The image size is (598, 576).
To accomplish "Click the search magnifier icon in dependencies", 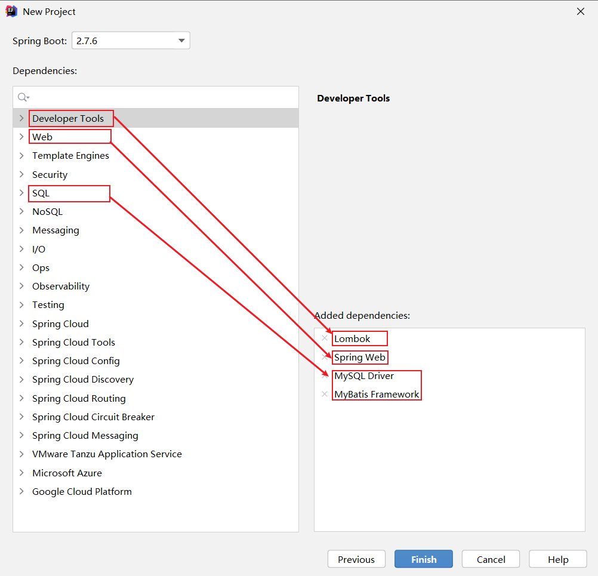I will pyautogui.click(x=23, y=97).
